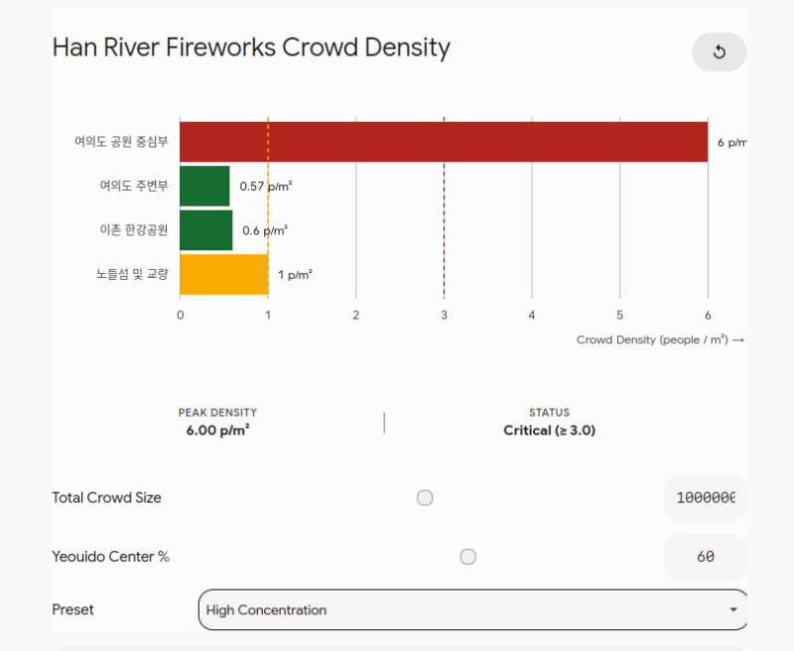Click the green 이촌 한강공원 bar

[206, 230]
